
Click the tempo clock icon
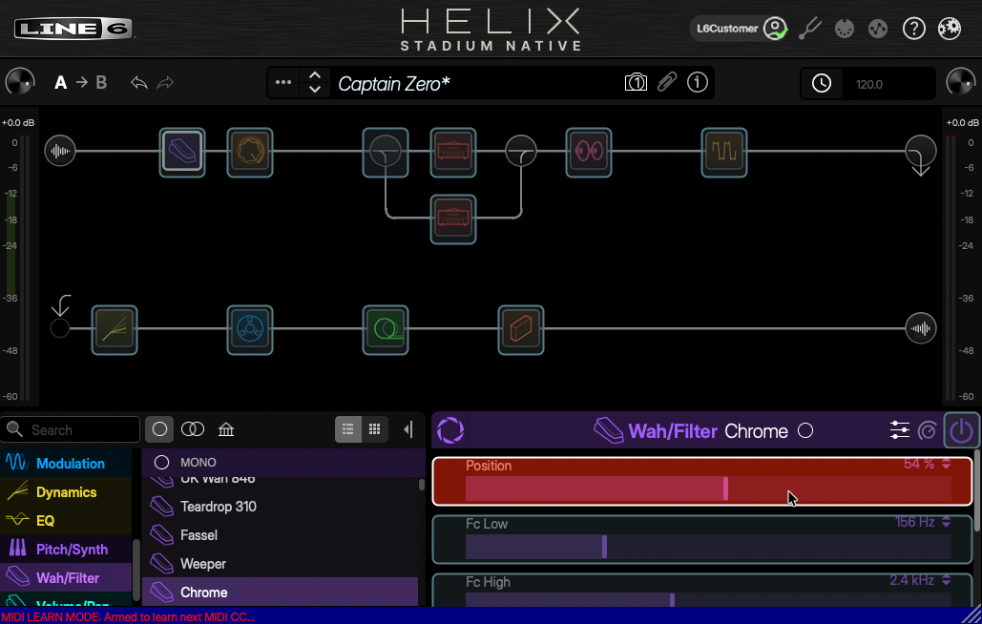[822, 83]
